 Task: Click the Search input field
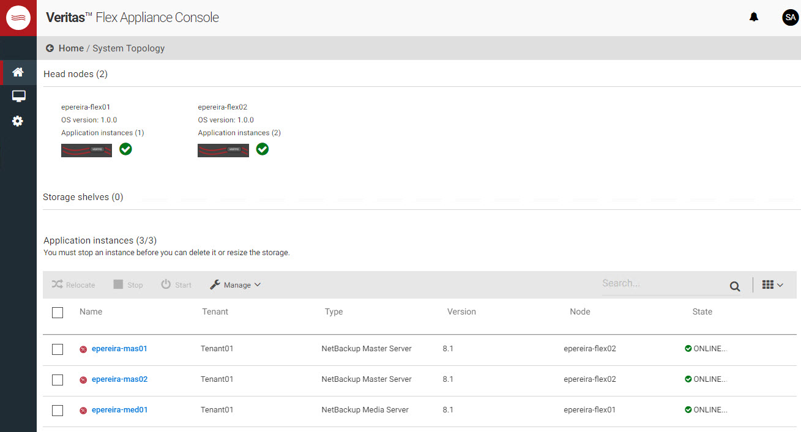tap(663, 283)
